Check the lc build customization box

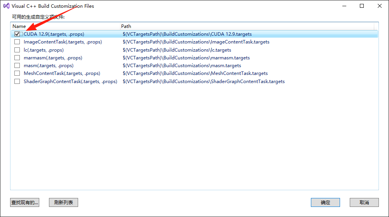(17, 50)
